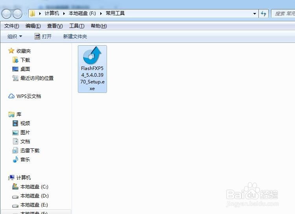
Task: Click the 计算机 computer icon in tree
Action: click(x=11, y=177)
